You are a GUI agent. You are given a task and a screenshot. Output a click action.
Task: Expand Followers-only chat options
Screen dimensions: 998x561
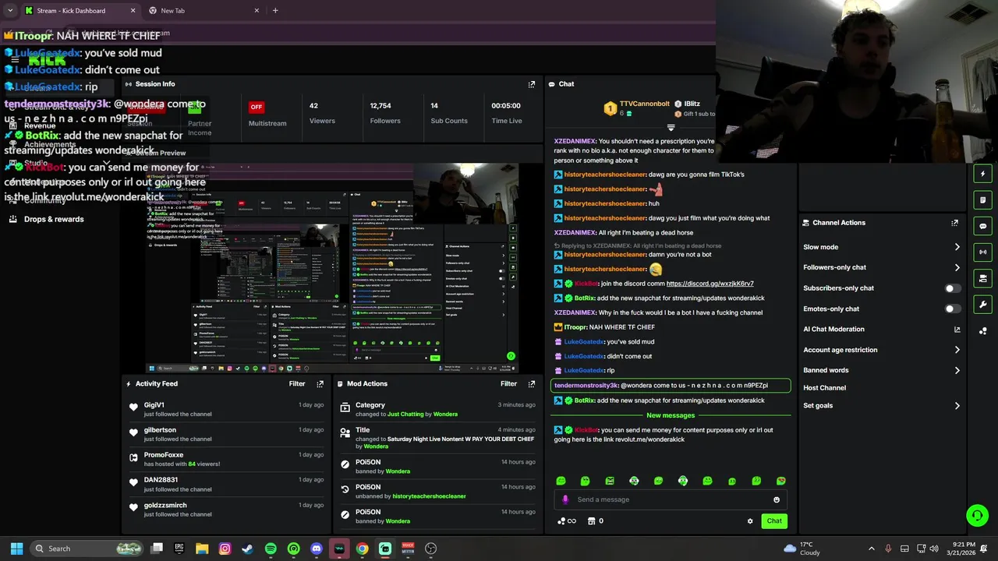957,268
